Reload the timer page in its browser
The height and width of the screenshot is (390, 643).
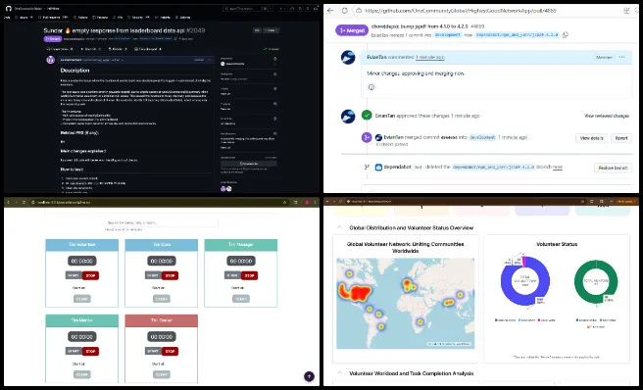point(25,202)
